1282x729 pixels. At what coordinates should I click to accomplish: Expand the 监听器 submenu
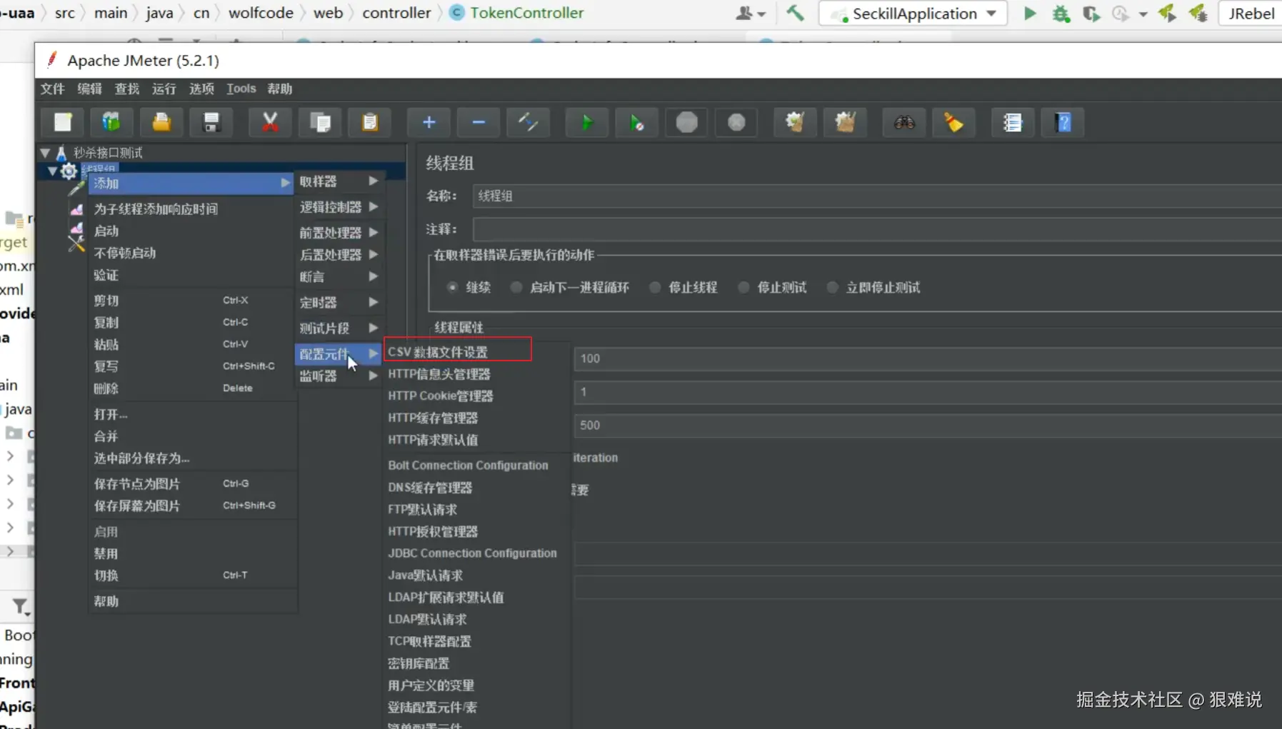click(x=339, y=376)
